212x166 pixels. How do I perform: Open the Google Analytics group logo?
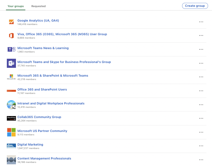pos(11,22)
